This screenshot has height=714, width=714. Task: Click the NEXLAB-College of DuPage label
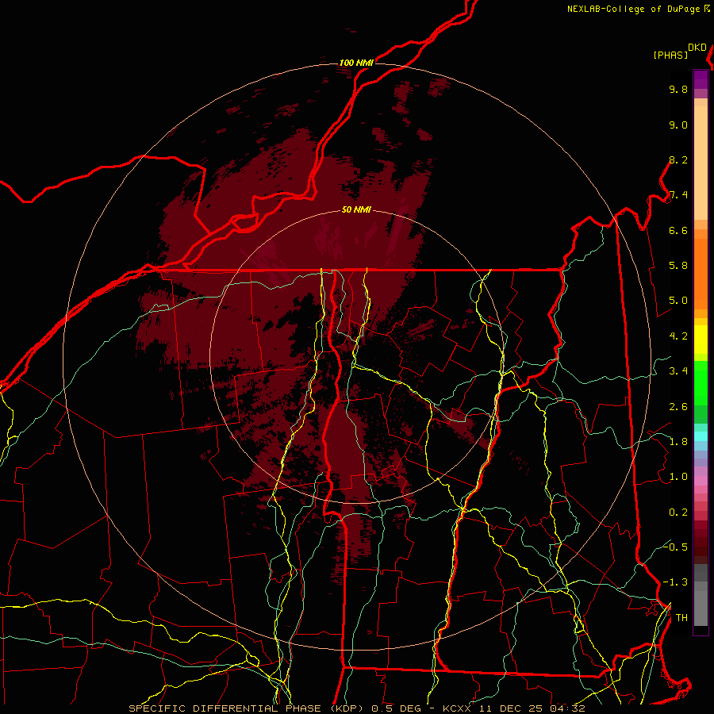(634, 9)
